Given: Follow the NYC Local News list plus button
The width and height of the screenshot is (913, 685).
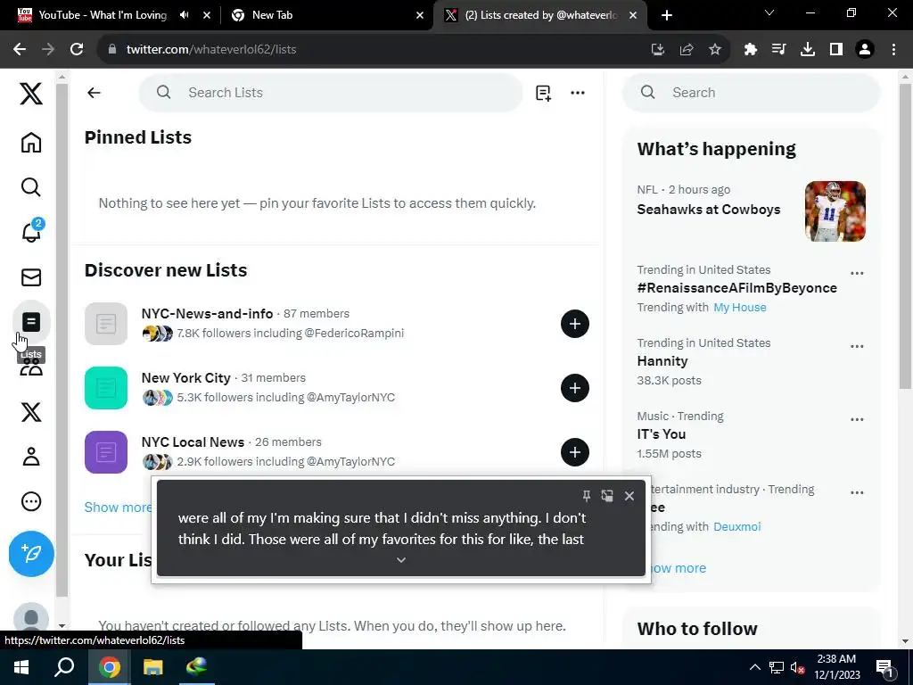Looking at the screenshot, I should point(575,452).
